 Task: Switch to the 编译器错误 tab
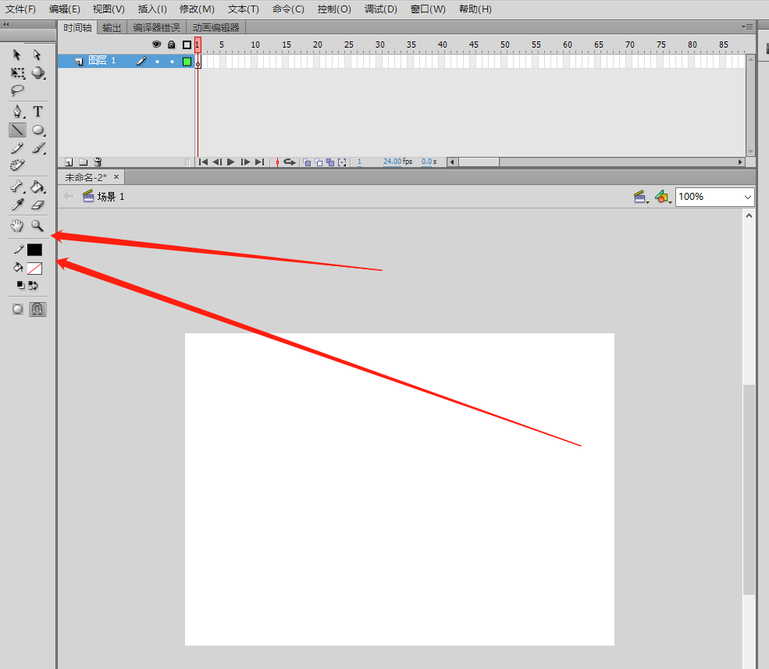click(156, 28)
